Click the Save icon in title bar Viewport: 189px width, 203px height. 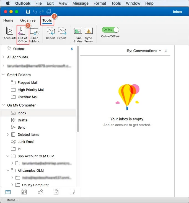[x=28, y=12]
